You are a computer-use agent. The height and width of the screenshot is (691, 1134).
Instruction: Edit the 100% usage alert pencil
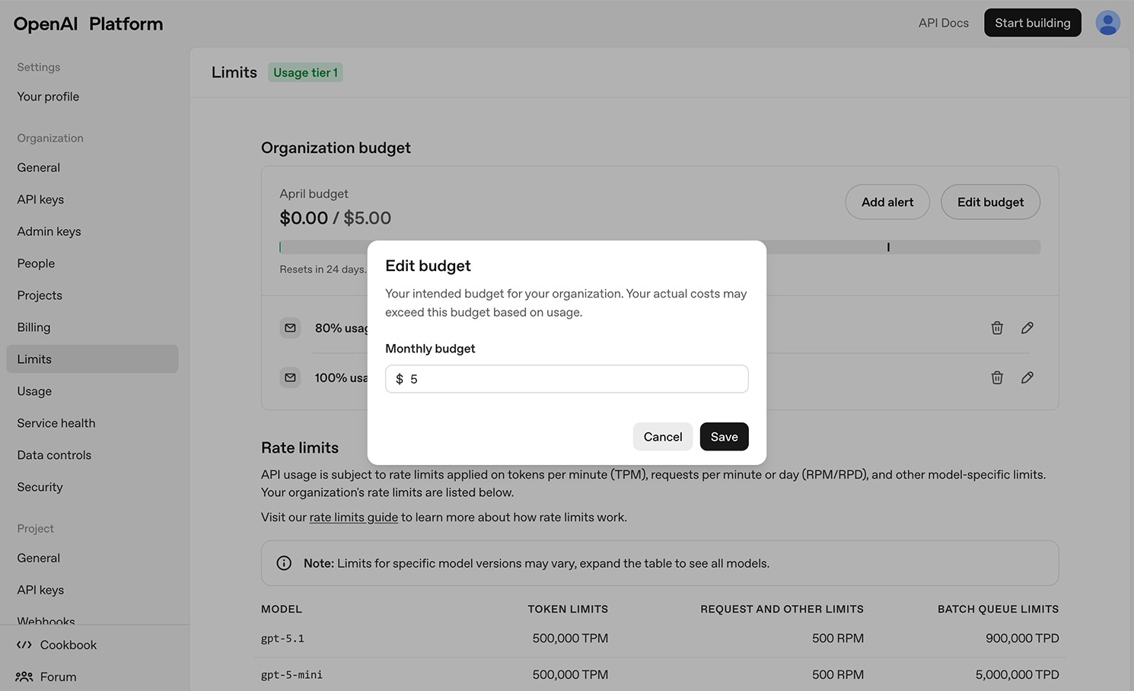click(1027, 377)
